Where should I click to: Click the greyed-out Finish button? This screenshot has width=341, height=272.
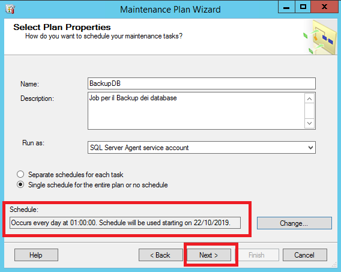(x=257, y=255)
